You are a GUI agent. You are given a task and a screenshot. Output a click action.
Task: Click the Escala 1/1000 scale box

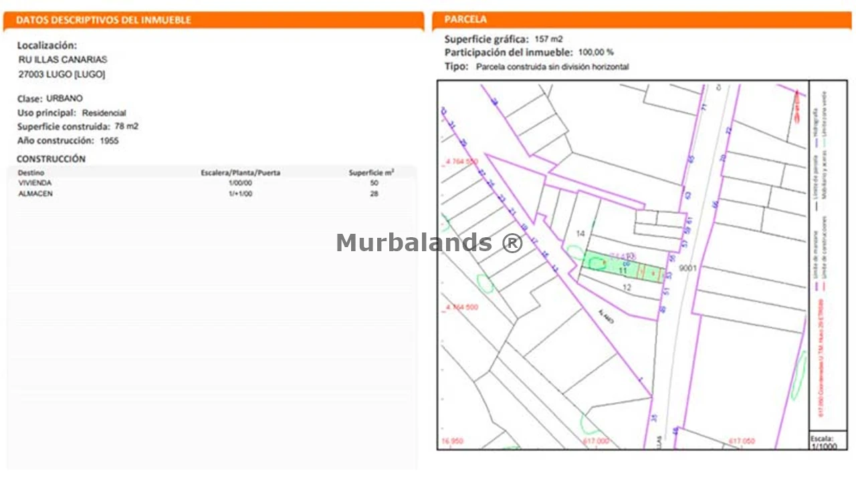click(x=827, y=442)
